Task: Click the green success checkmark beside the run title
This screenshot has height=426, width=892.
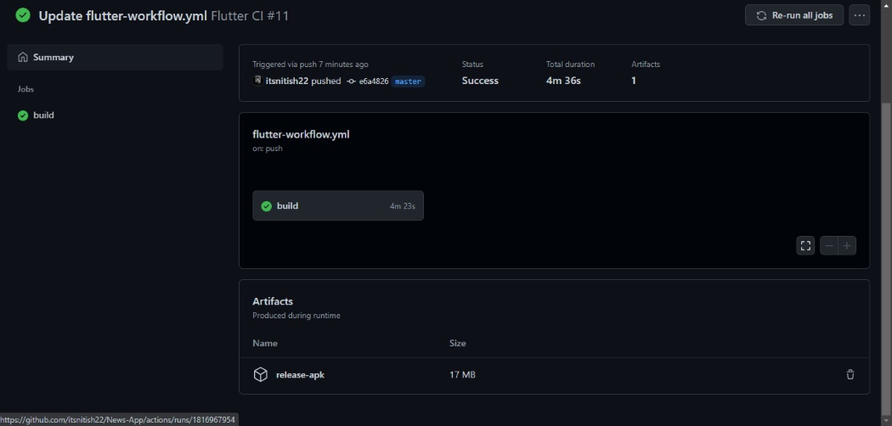Action: [23, 15]
